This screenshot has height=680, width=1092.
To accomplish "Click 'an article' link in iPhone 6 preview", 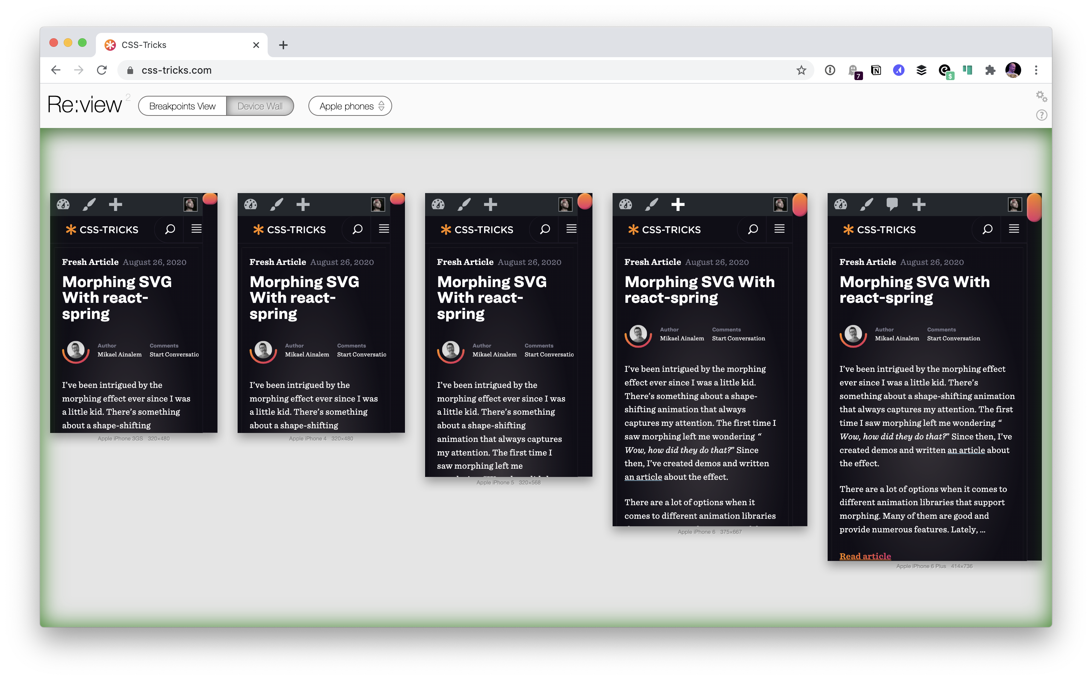I will click(643, 477).
